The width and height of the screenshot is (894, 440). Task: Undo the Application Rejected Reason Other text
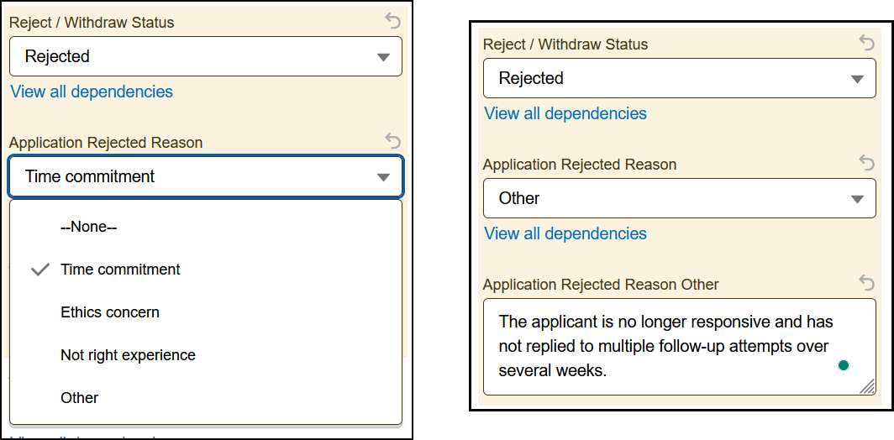(x=867, y=283)
